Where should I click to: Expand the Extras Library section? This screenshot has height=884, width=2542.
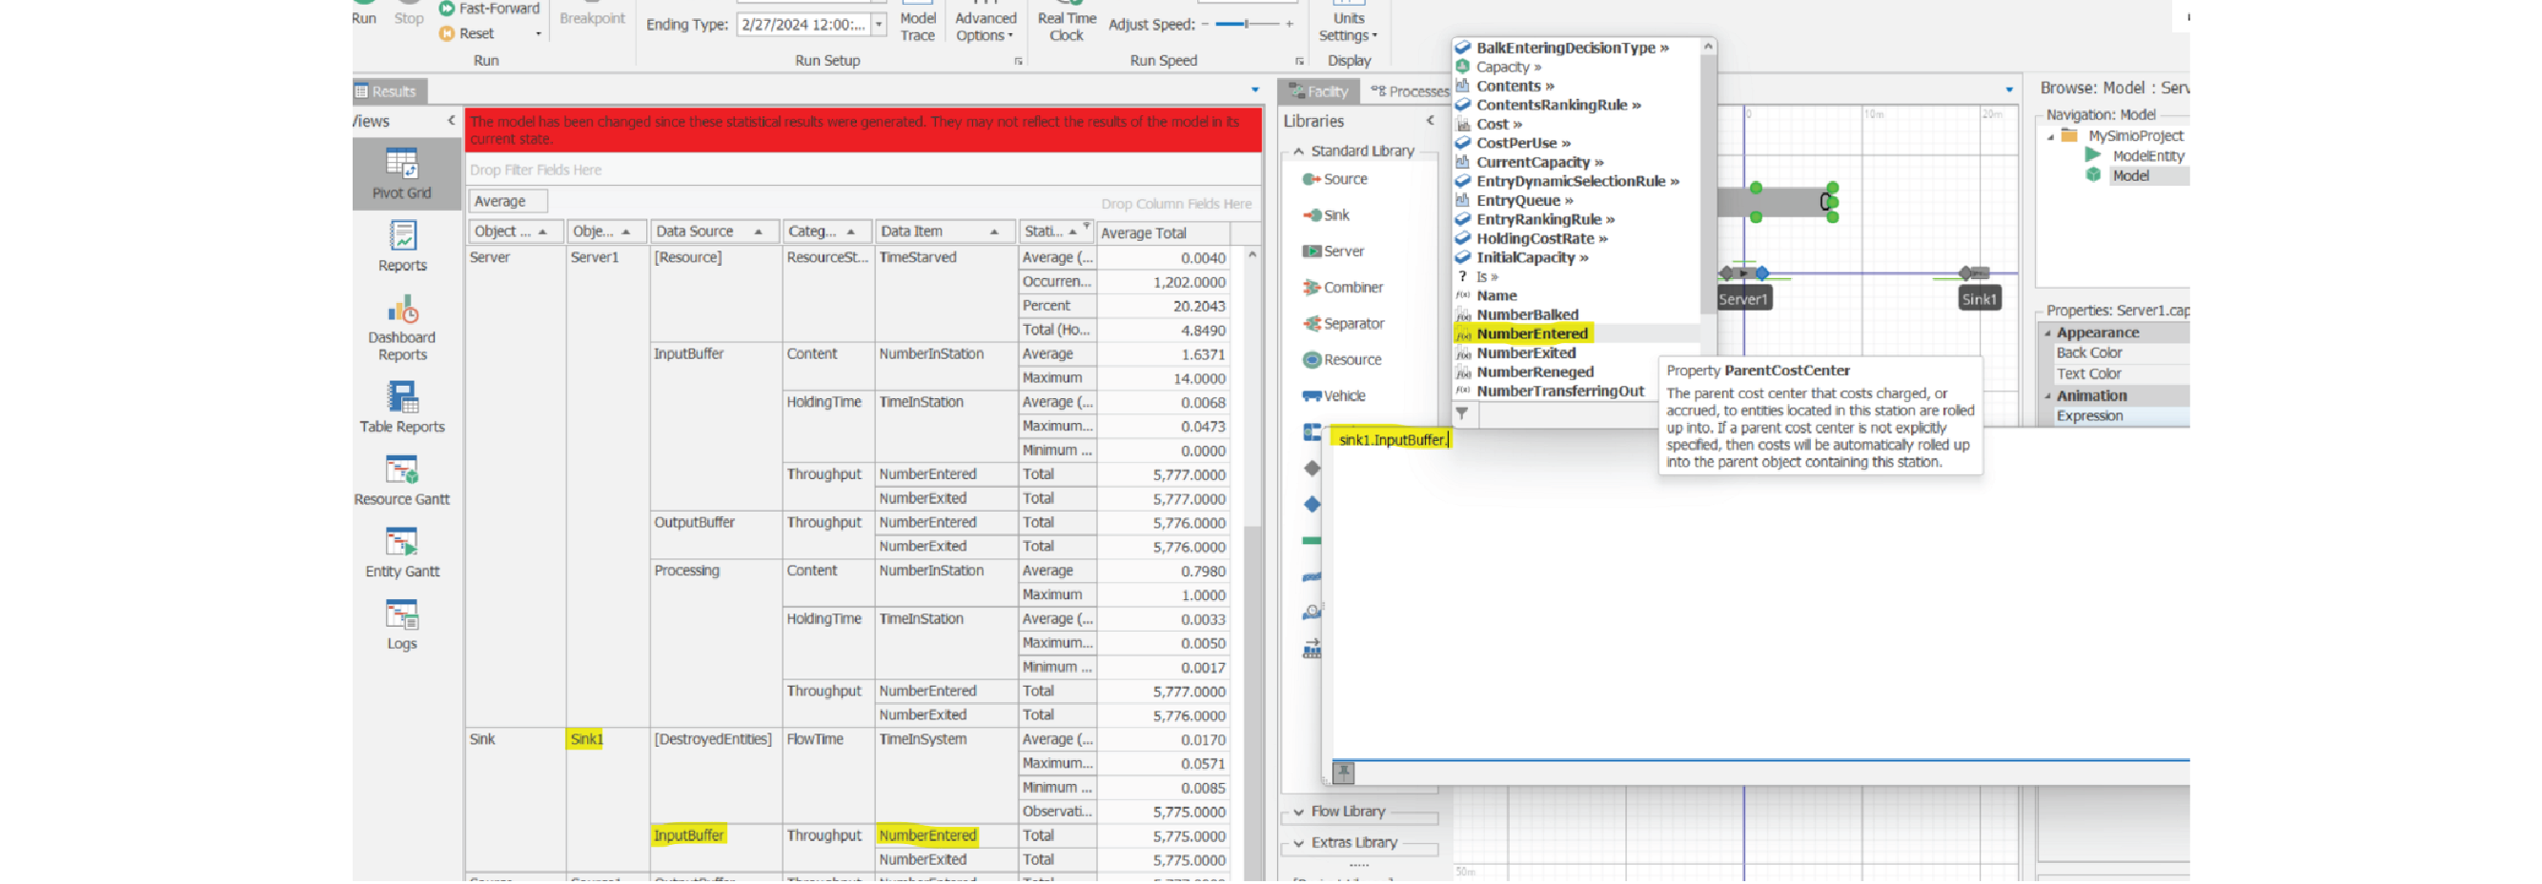[x=1352, y=844]
